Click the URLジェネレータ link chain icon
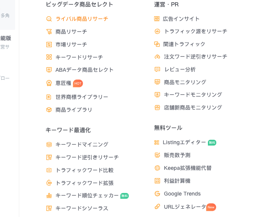Image resolution: width=277 pixels, height=217 pixels. tap(157, 206)
